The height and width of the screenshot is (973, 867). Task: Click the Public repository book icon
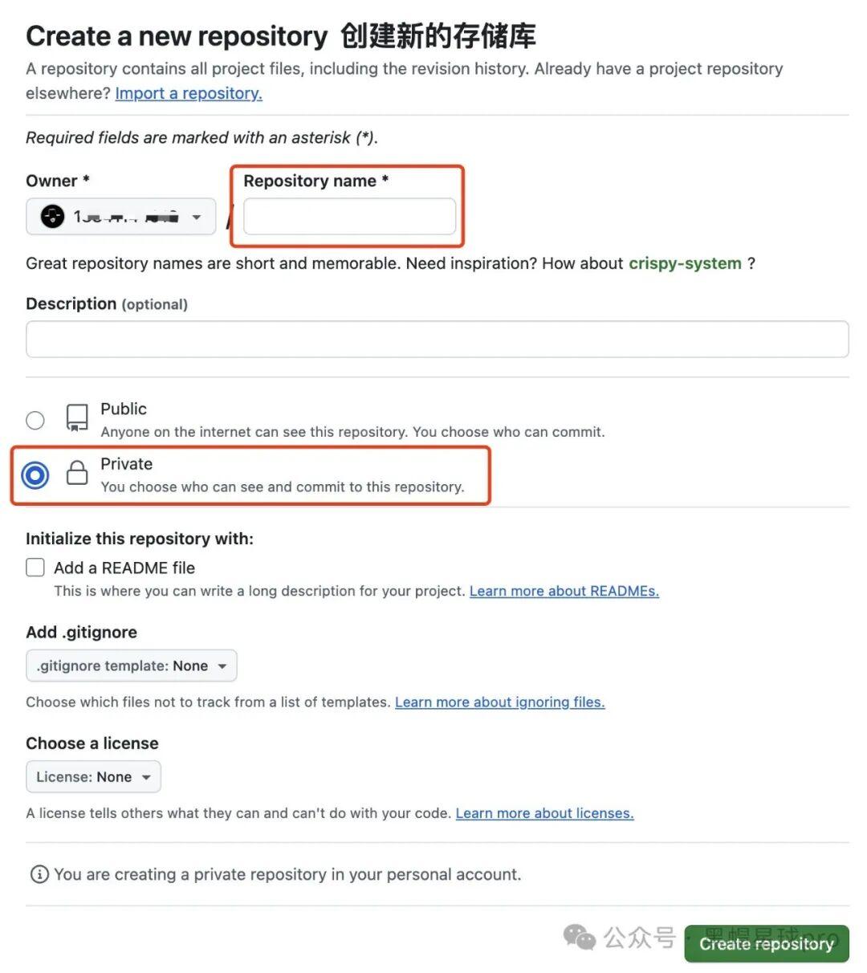[77, 418]
